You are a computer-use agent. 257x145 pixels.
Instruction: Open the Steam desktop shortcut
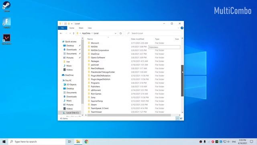[x=6, y=6]
